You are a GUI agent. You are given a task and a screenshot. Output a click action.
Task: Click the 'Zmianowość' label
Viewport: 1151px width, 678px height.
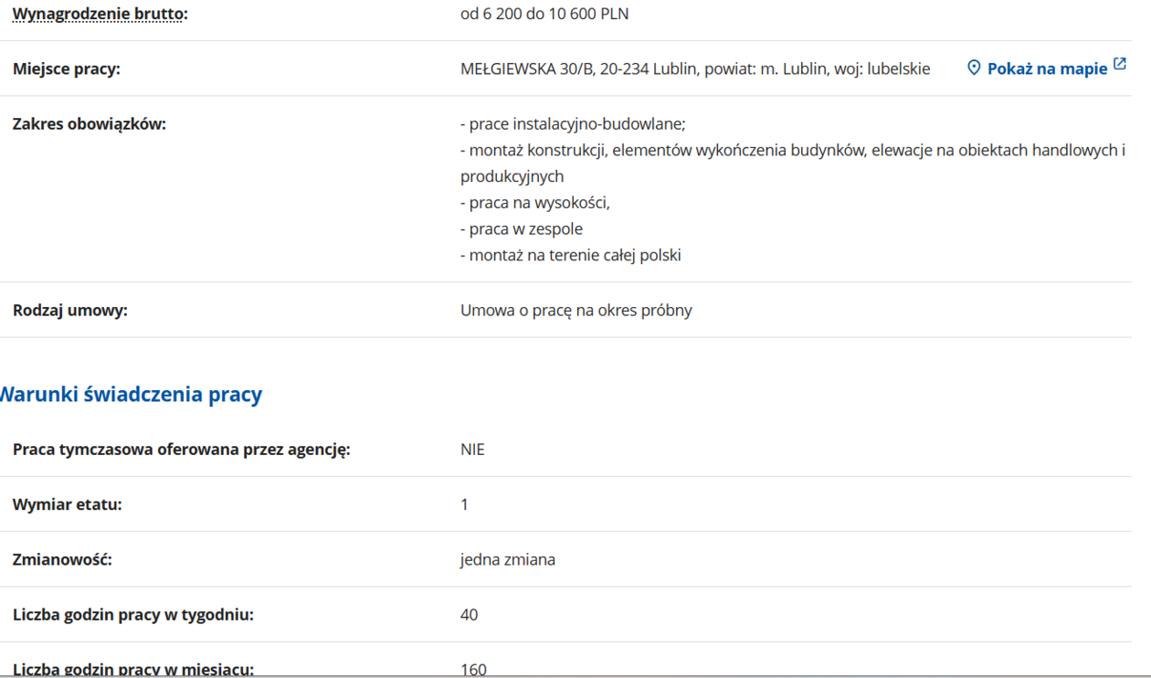[x=62, y=559]
